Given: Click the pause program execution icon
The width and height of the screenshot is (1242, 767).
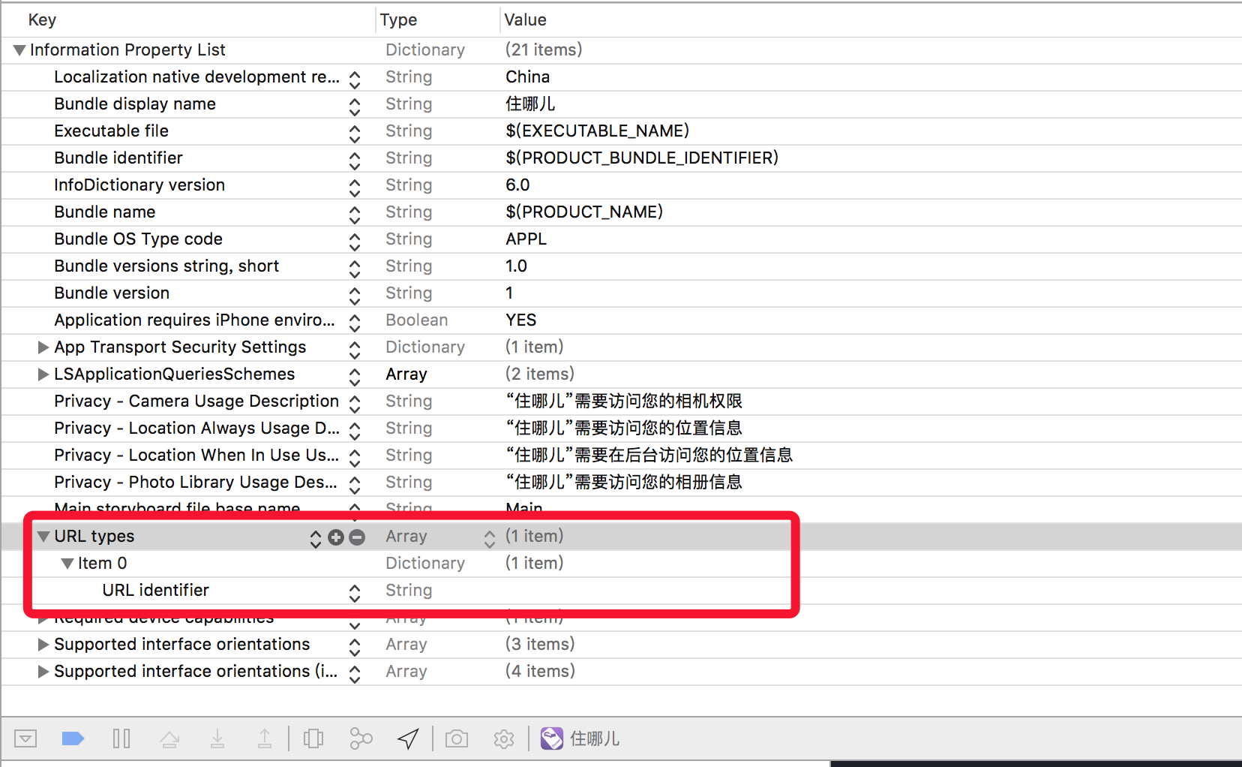Looking at the screenshot, I should 121,739.
